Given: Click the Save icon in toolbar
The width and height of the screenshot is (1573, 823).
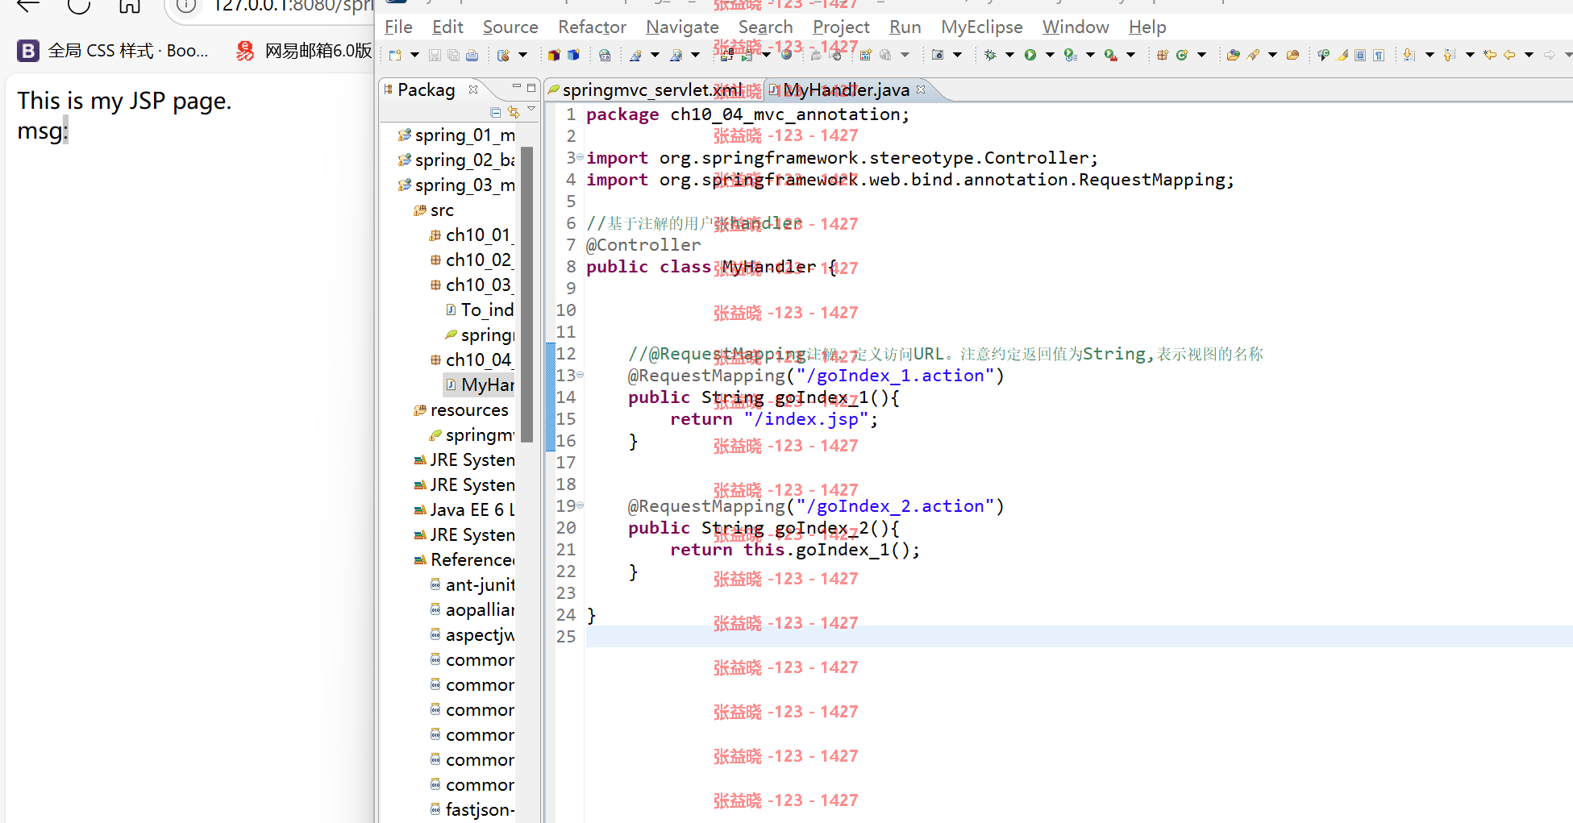Looking at the screenshot, I should click(x=435, y=55).
